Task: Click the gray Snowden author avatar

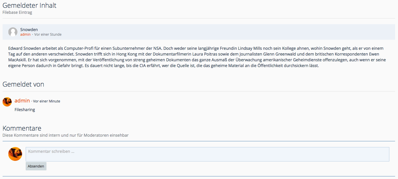Action: [13, 32]
